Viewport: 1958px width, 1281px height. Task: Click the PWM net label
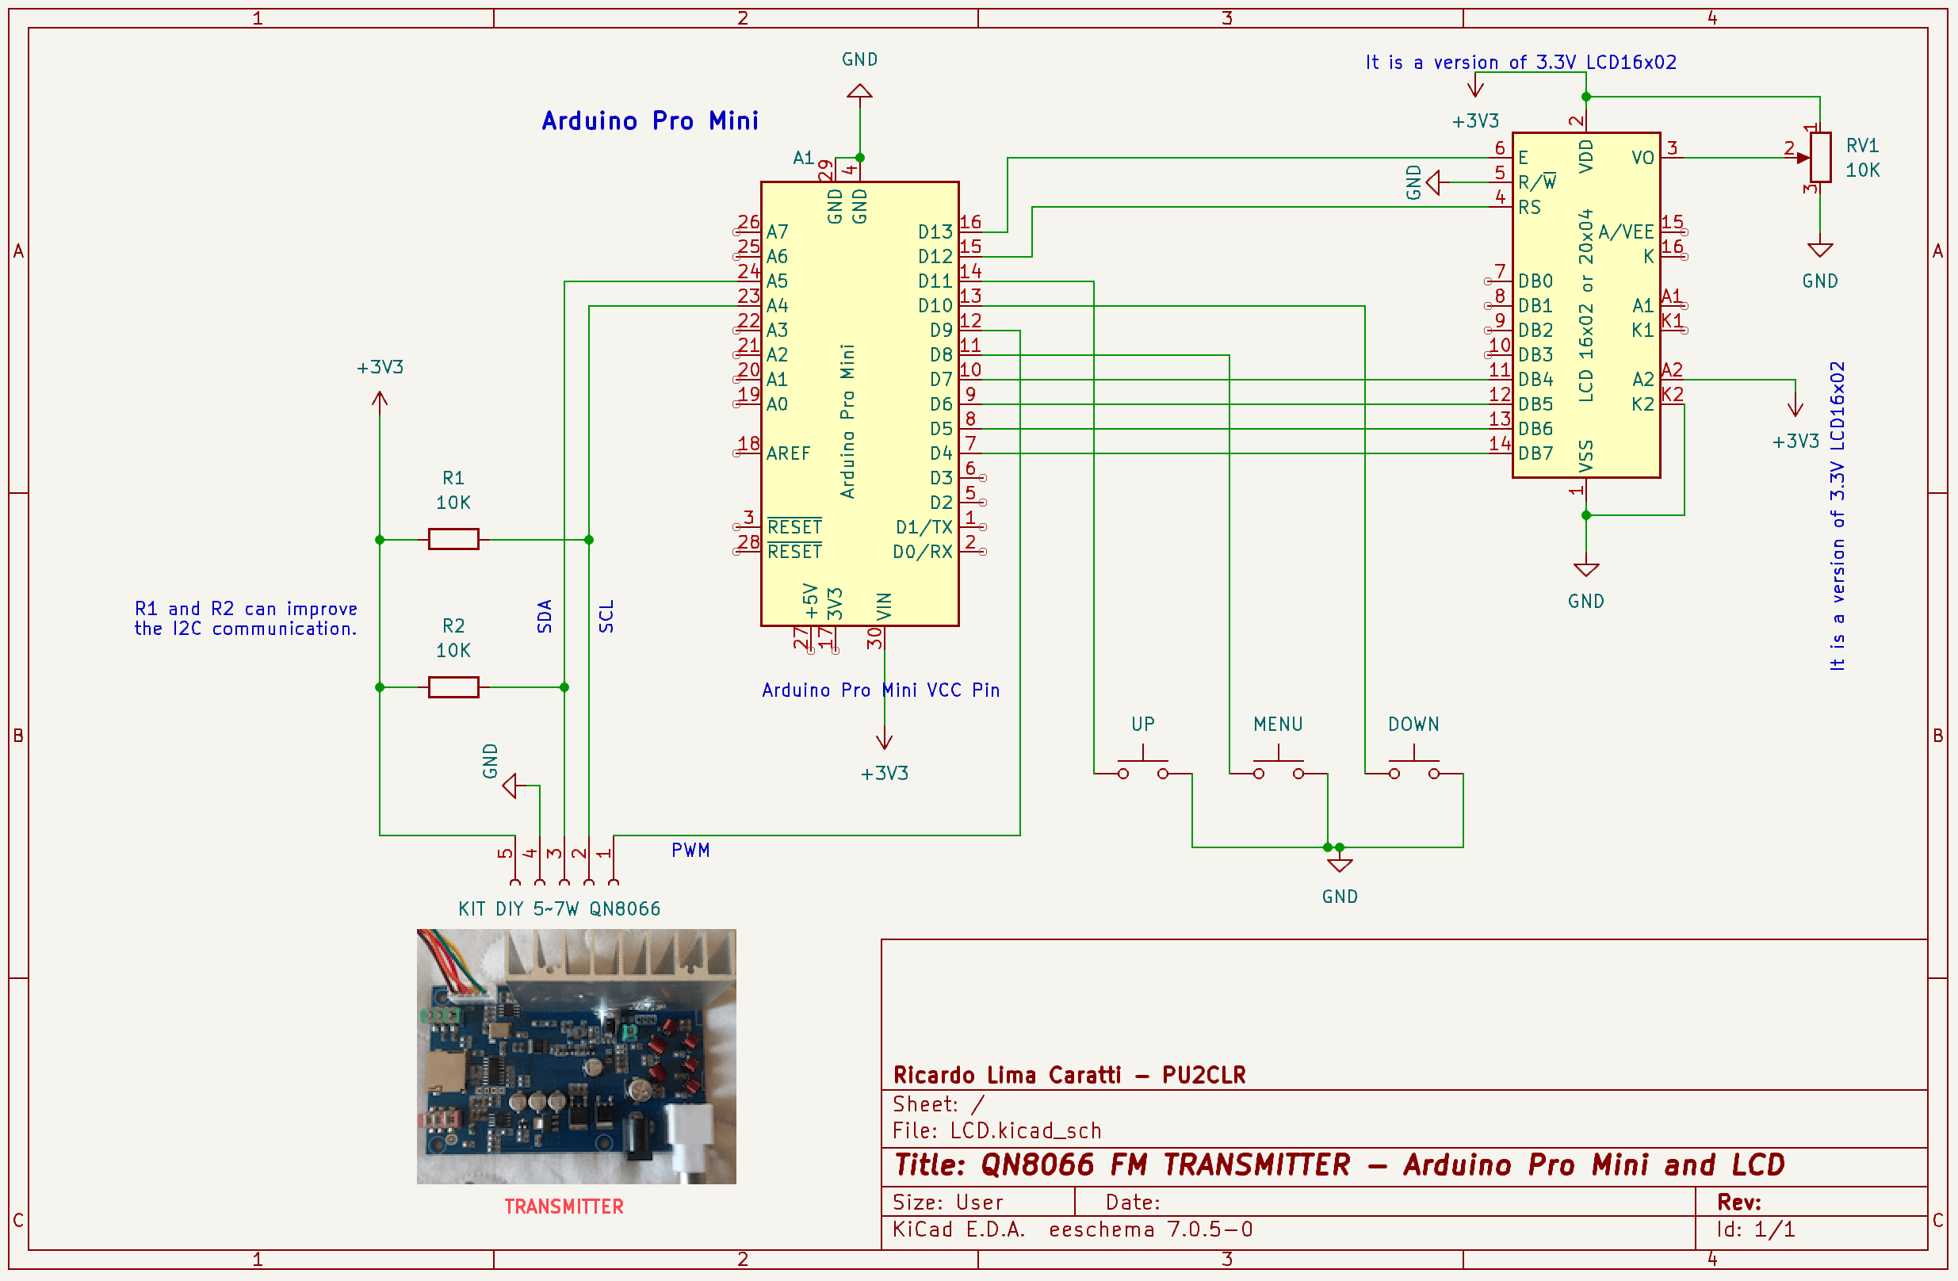coord(690,850)
